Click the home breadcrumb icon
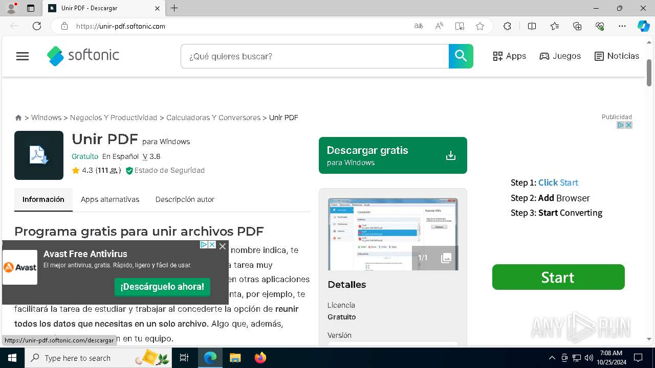This screenshot has width=655, height=368. click(18, 118)
